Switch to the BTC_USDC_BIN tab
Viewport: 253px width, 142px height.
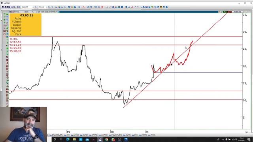point(115,135)
